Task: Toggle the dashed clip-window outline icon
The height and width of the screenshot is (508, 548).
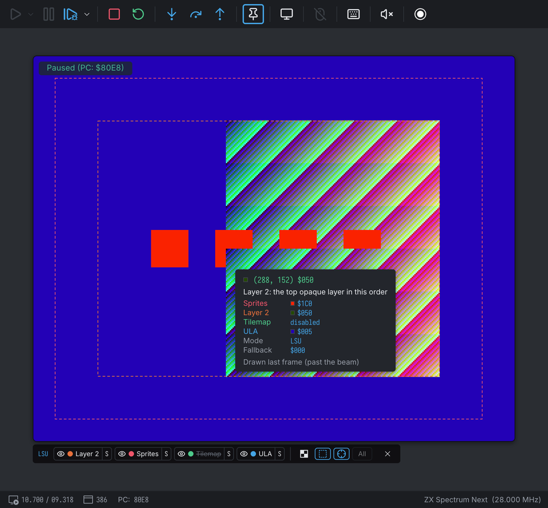Action: (x=323, y=454)
